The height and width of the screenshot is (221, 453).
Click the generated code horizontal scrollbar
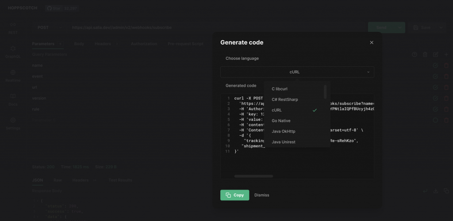tap(253, 176)
